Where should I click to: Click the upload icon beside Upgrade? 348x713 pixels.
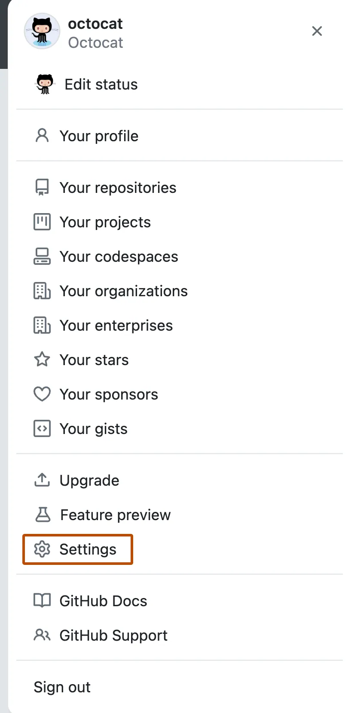pos(42,480)
